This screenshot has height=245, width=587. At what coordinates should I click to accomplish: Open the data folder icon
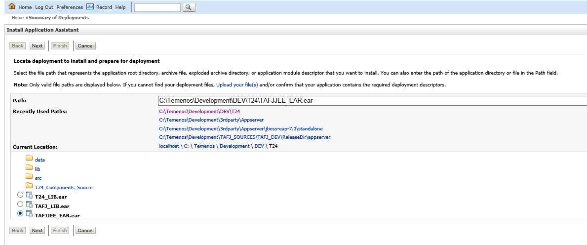click(29, 160)
